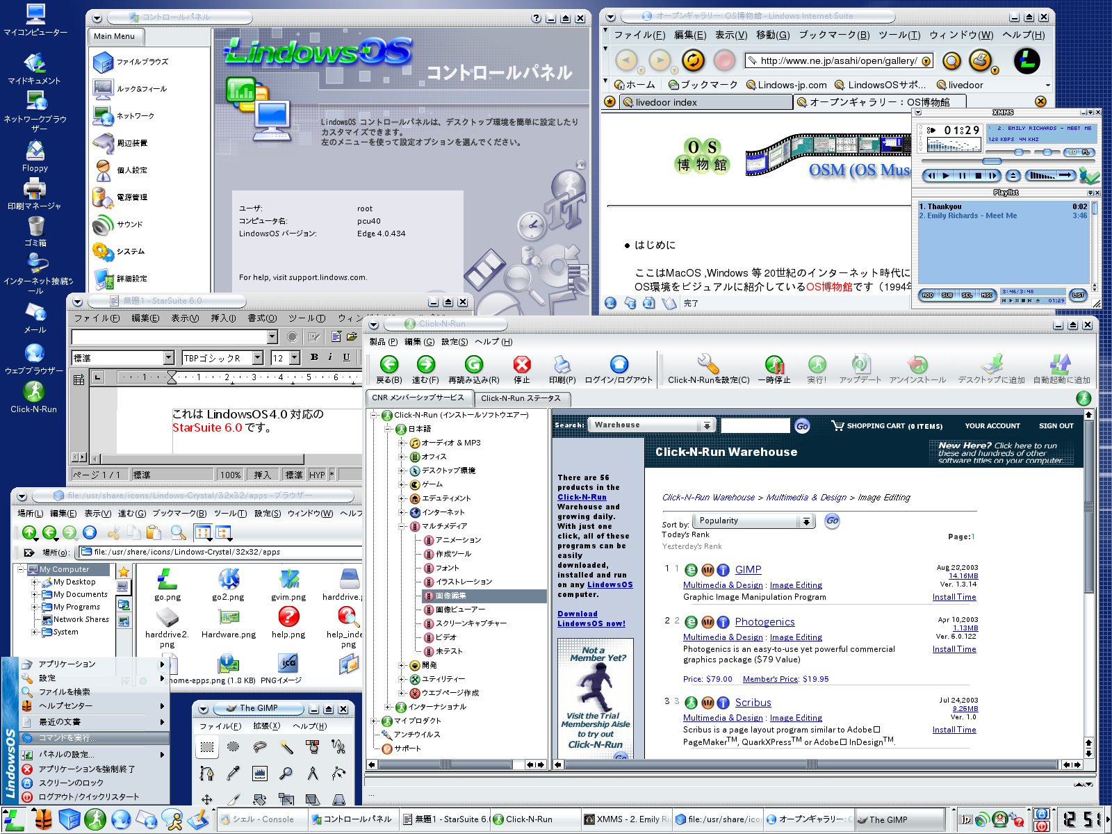The height and width of the screenshot is (834, 1112).
Task: Click the home icon in the file browser toolbar
Action: 90,532
